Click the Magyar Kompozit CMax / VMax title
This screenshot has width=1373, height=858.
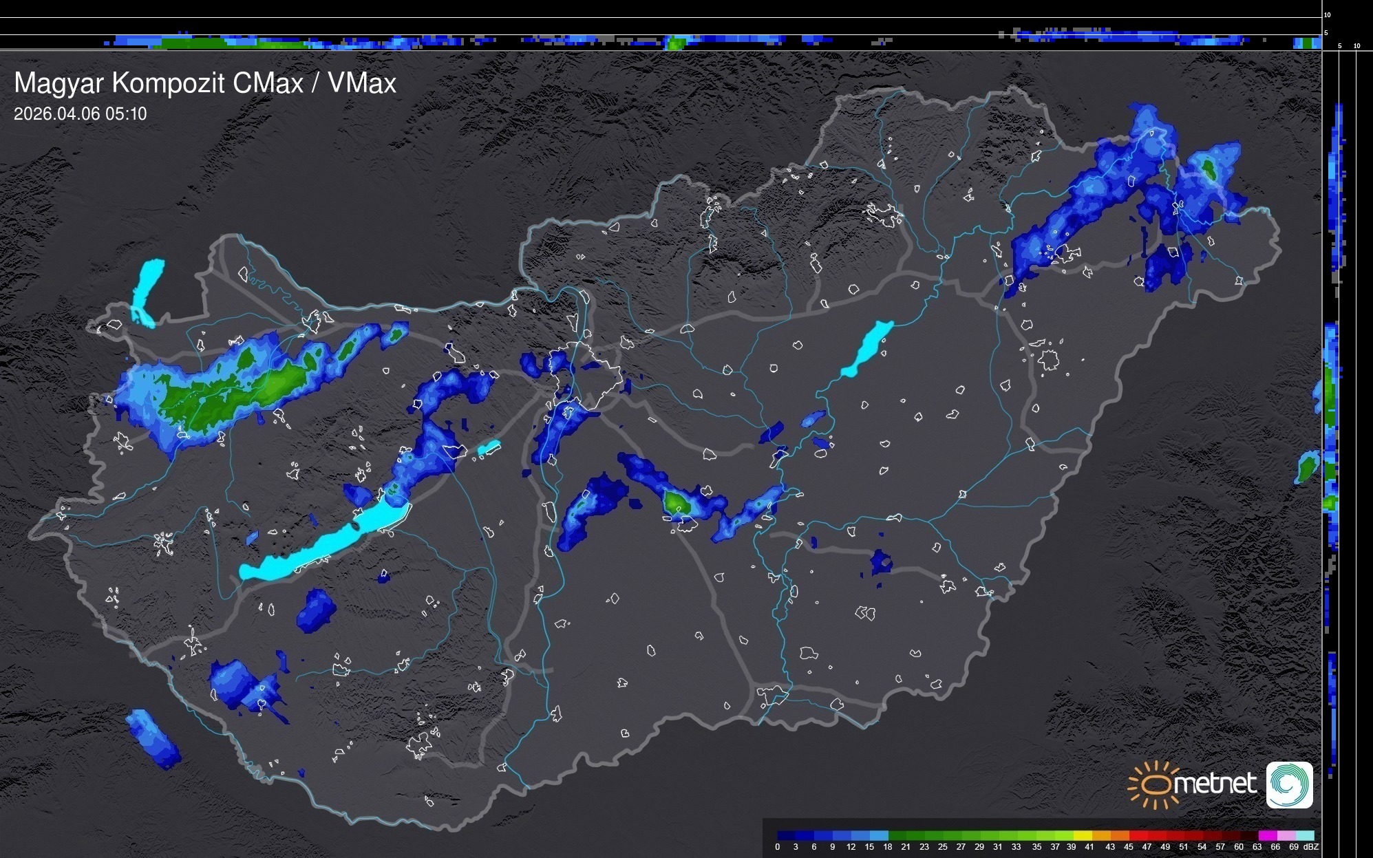click(x=205, y=83)
